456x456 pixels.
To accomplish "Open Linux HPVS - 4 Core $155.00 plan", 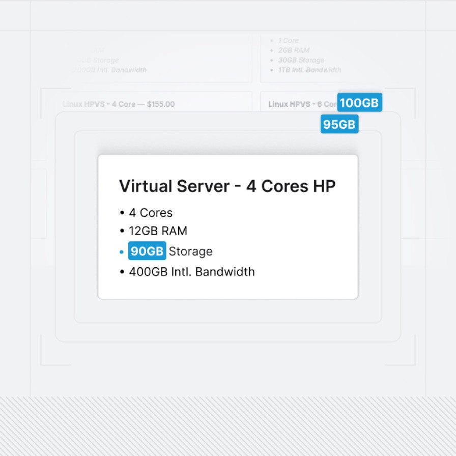I will (119, 104).
